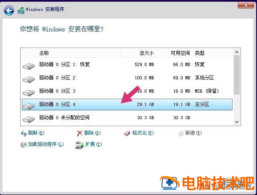Extend the partition with 扩展(X)
The width and height of the screenshot is (257, 195).
pos(94,144)
